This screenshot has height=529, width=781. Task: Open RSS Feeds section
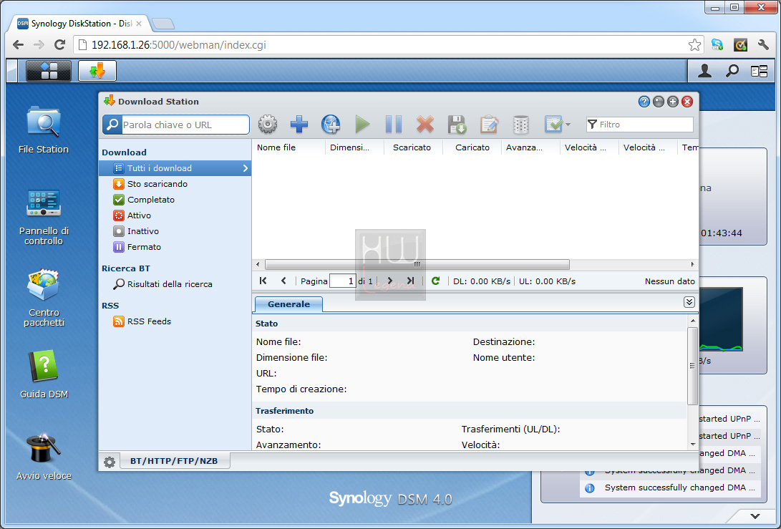pos(149,321)
